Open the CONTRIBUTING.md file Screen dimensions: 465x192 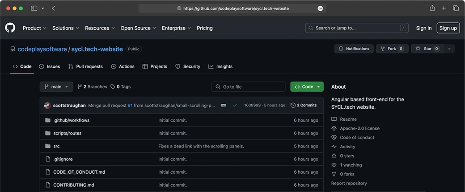tap(74, 185)
